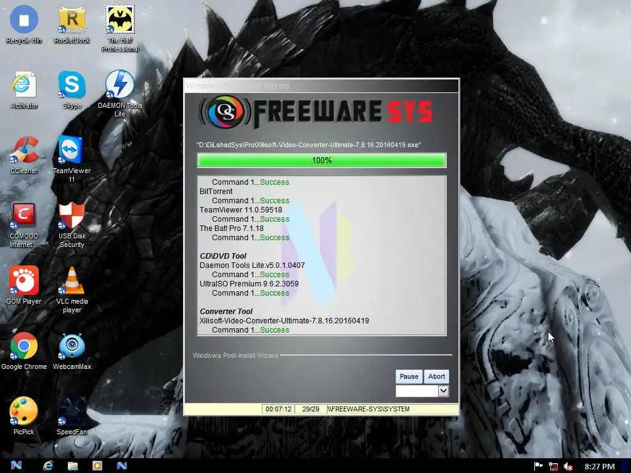The width and height of the screenshot is (631, 473).
Task: Select the BitTorrent log entry
Action: click(216, 192)
